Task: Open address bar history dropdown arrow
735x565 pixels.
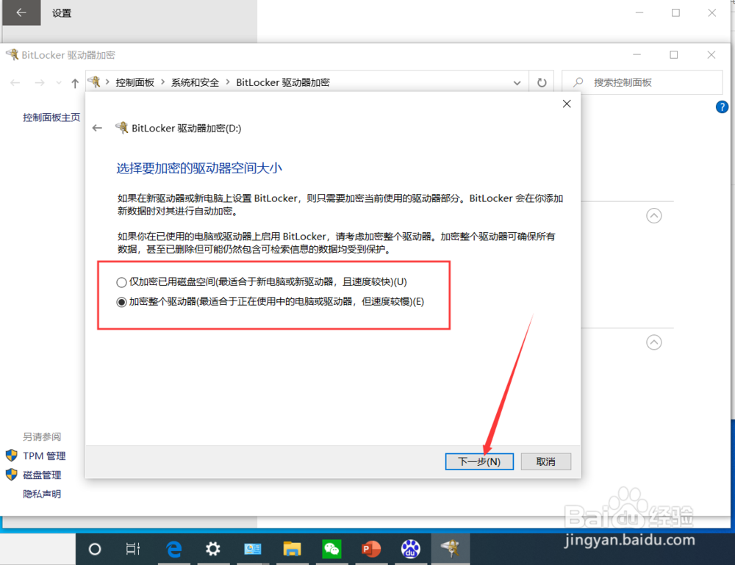Action: coord(517,83)
